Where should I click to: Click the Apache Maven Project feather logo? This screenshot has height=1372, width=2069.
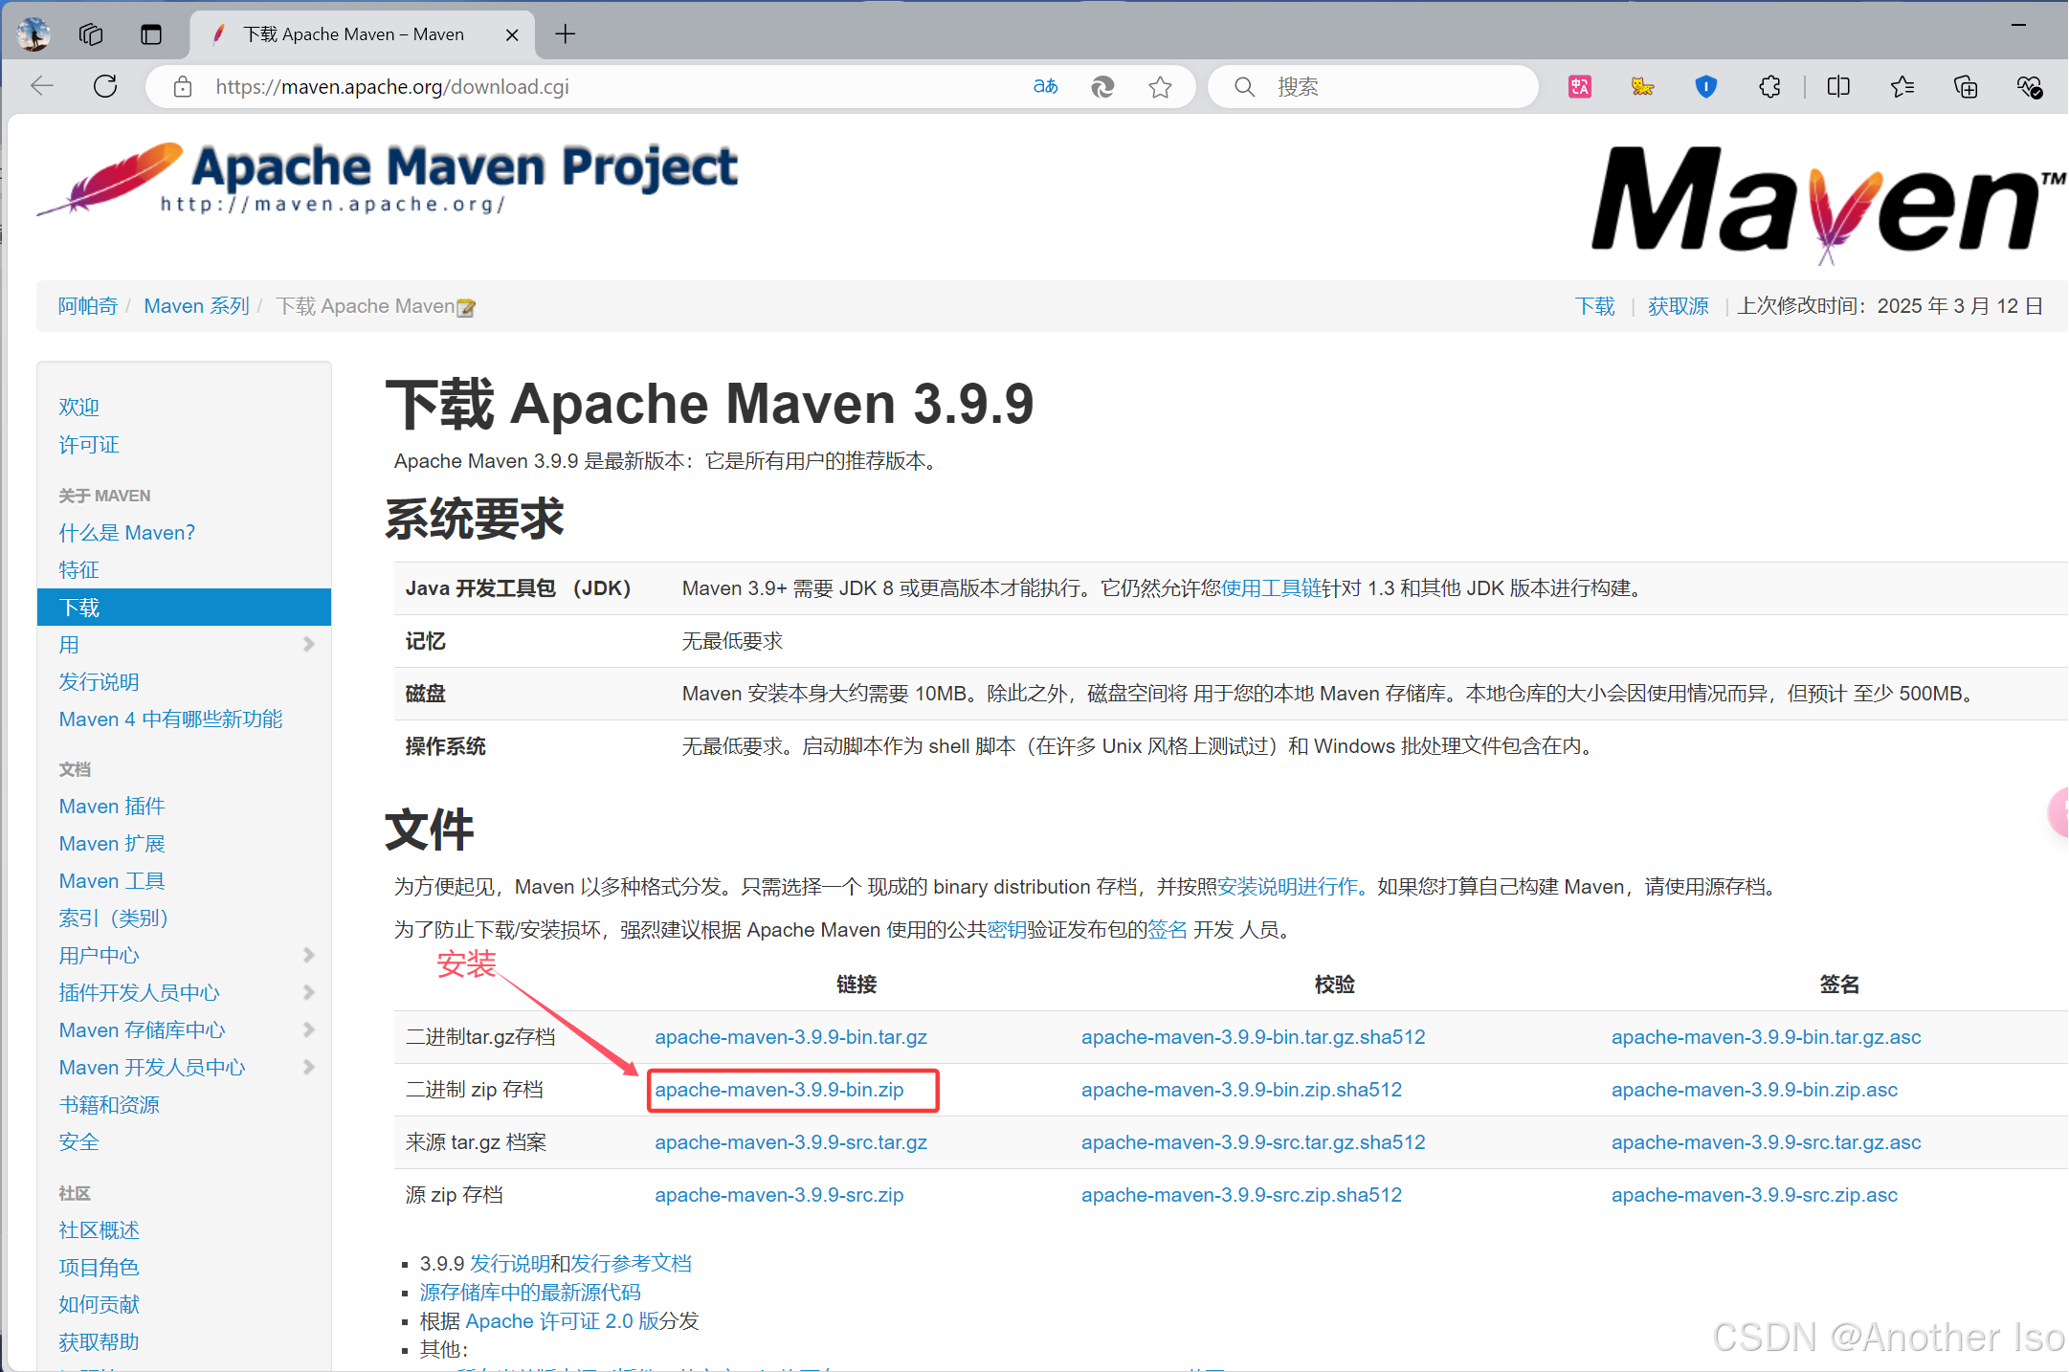(x=388, y=178)
